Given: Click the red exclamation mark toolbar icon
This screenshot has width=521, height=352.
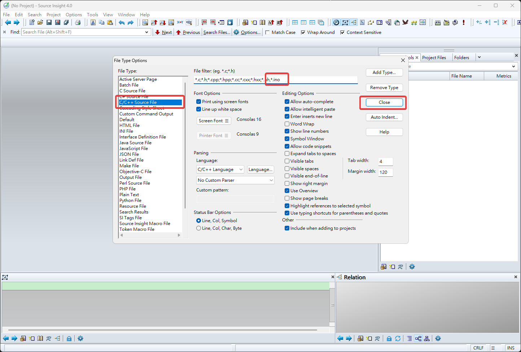Looking at the screenshot, I should [464, 22].
